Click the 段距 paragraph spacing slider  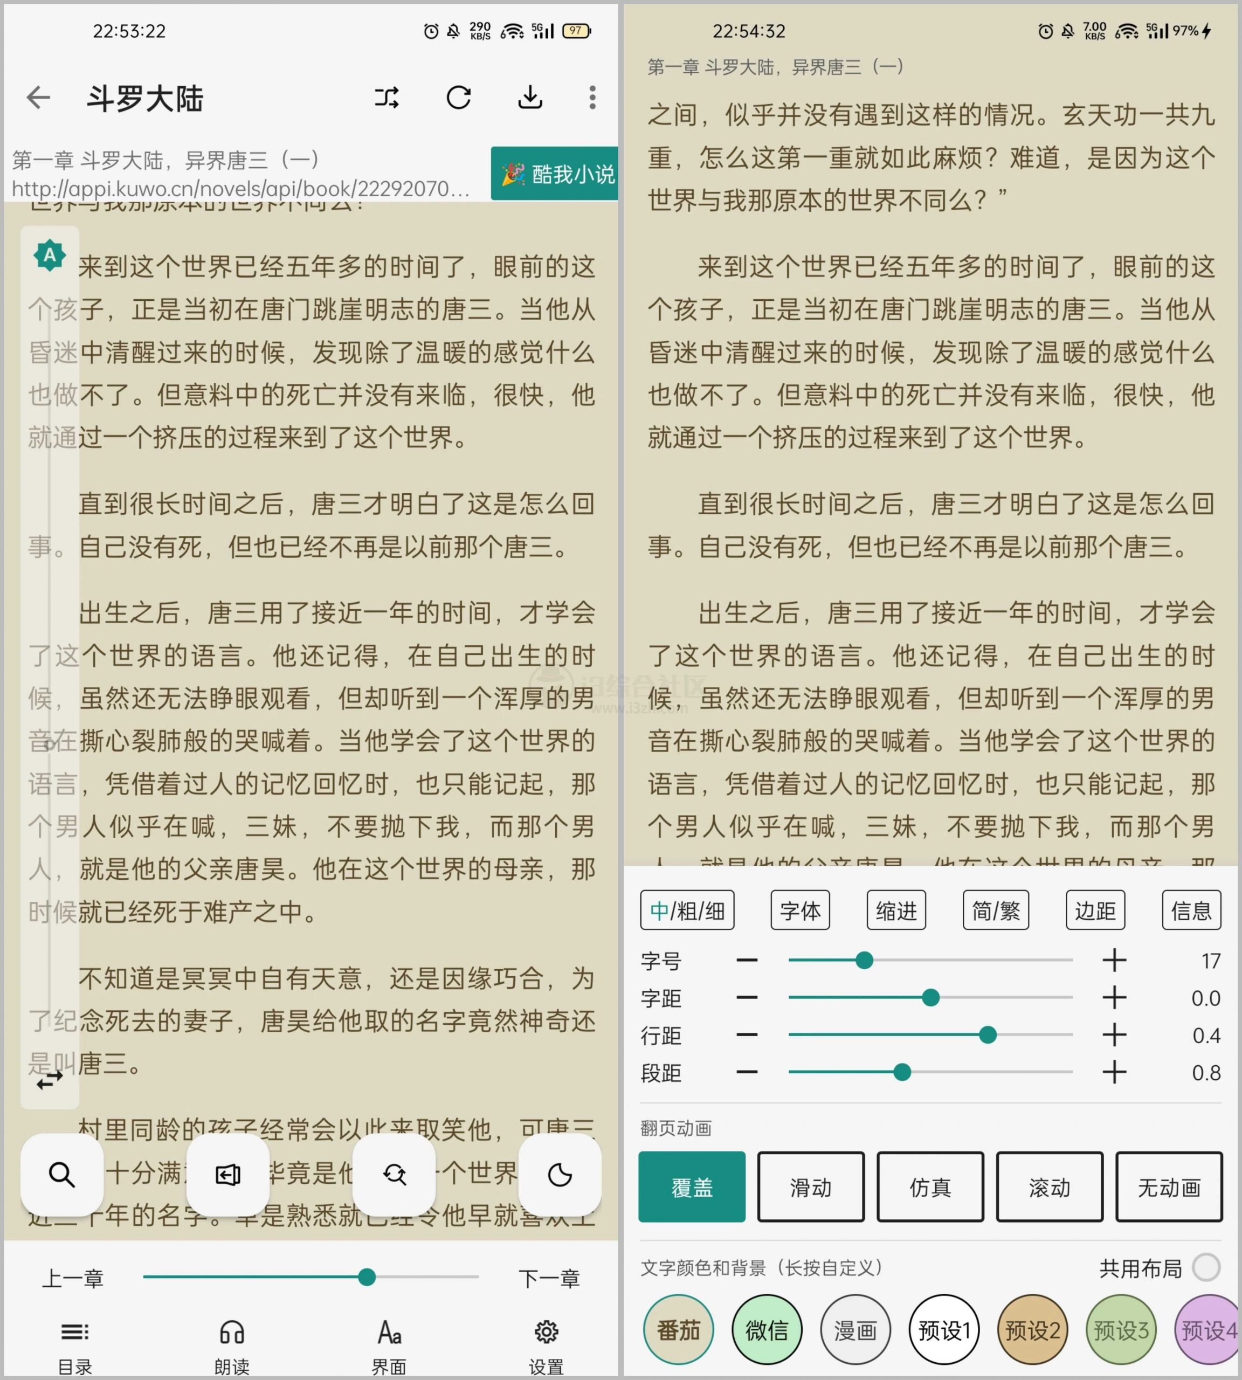931,1072
